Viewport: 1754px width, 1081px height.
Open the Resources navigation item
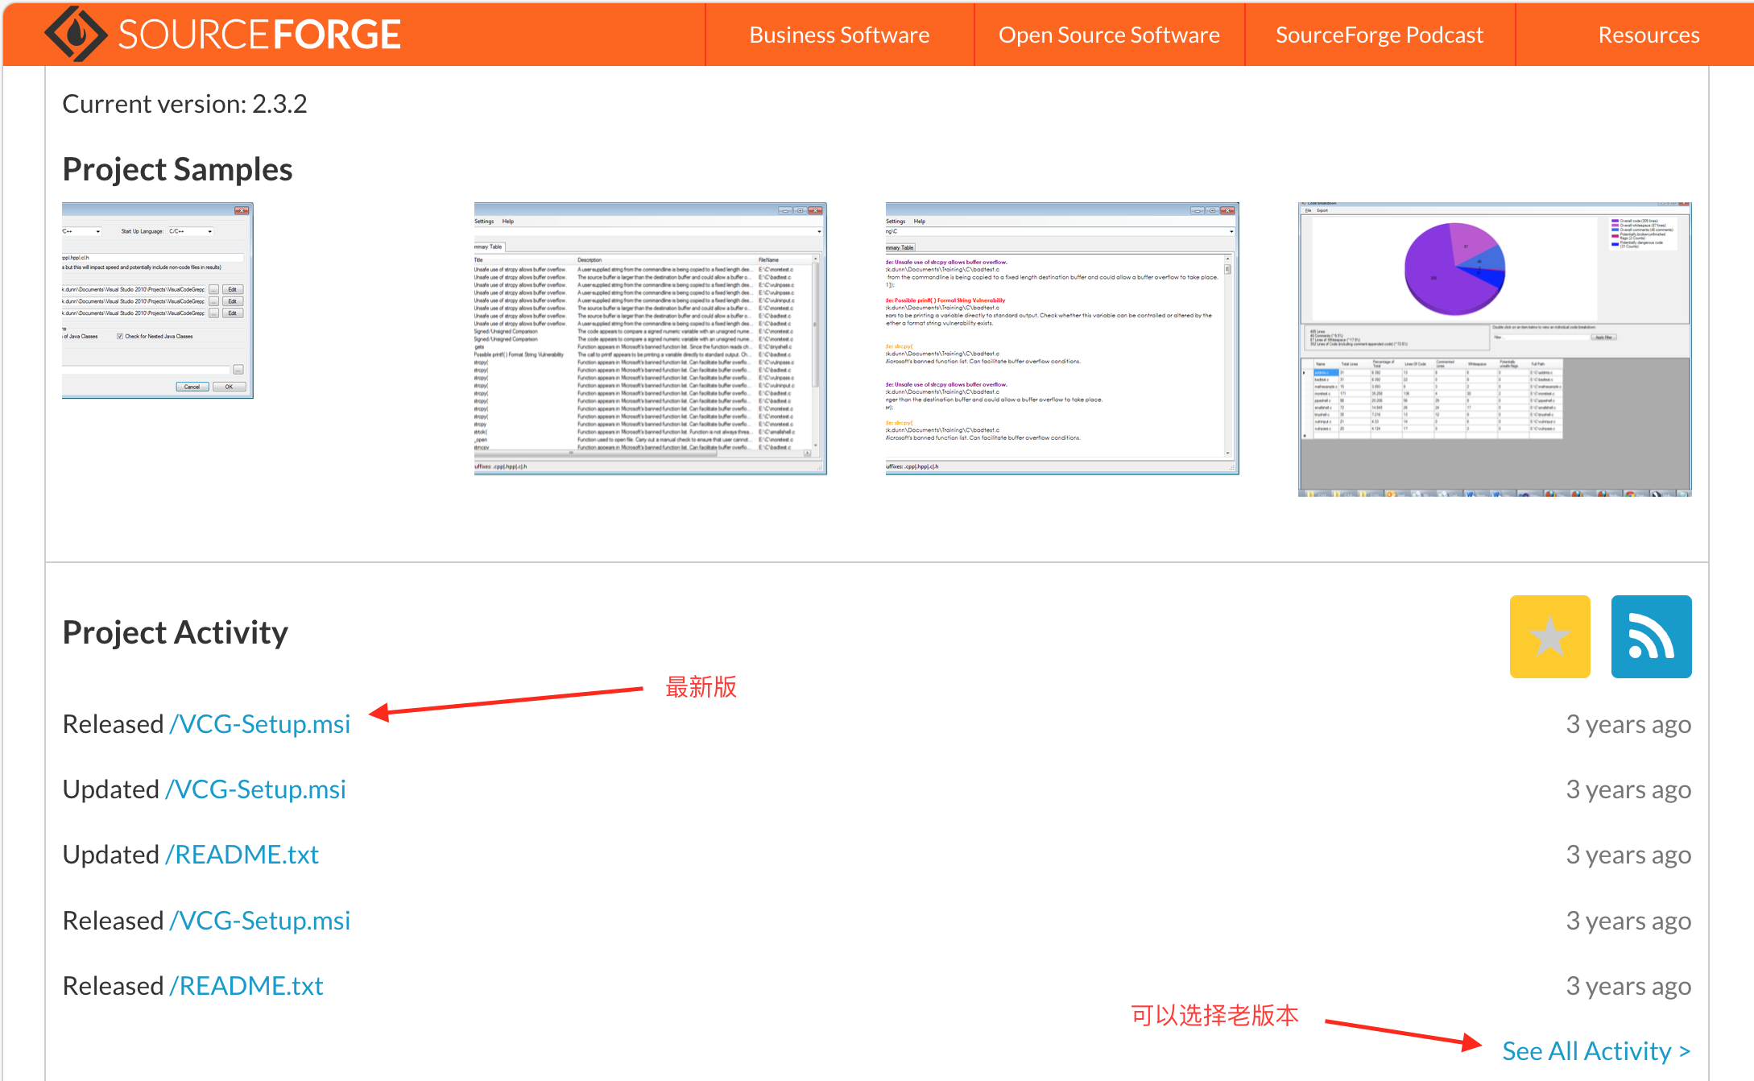tap(1648, 34)
